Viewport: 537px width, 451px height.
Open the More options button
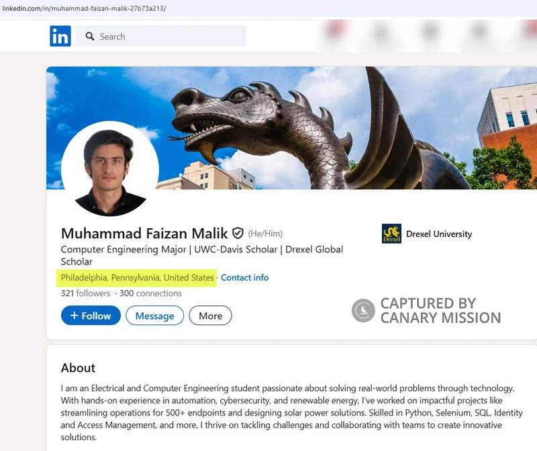(x=210, y=315)
